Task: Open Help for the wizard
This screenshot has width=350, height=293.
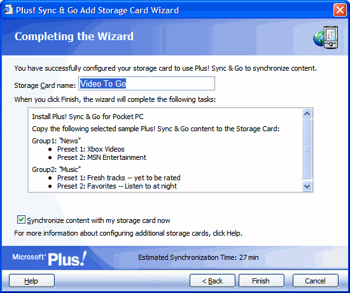Action: tap(31, 281)
